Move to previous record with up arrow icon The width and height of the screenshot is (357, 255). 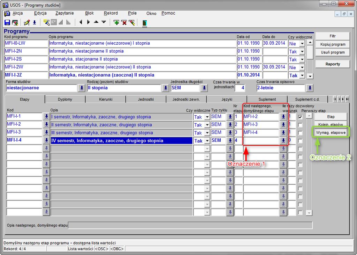tap(96, 22)
